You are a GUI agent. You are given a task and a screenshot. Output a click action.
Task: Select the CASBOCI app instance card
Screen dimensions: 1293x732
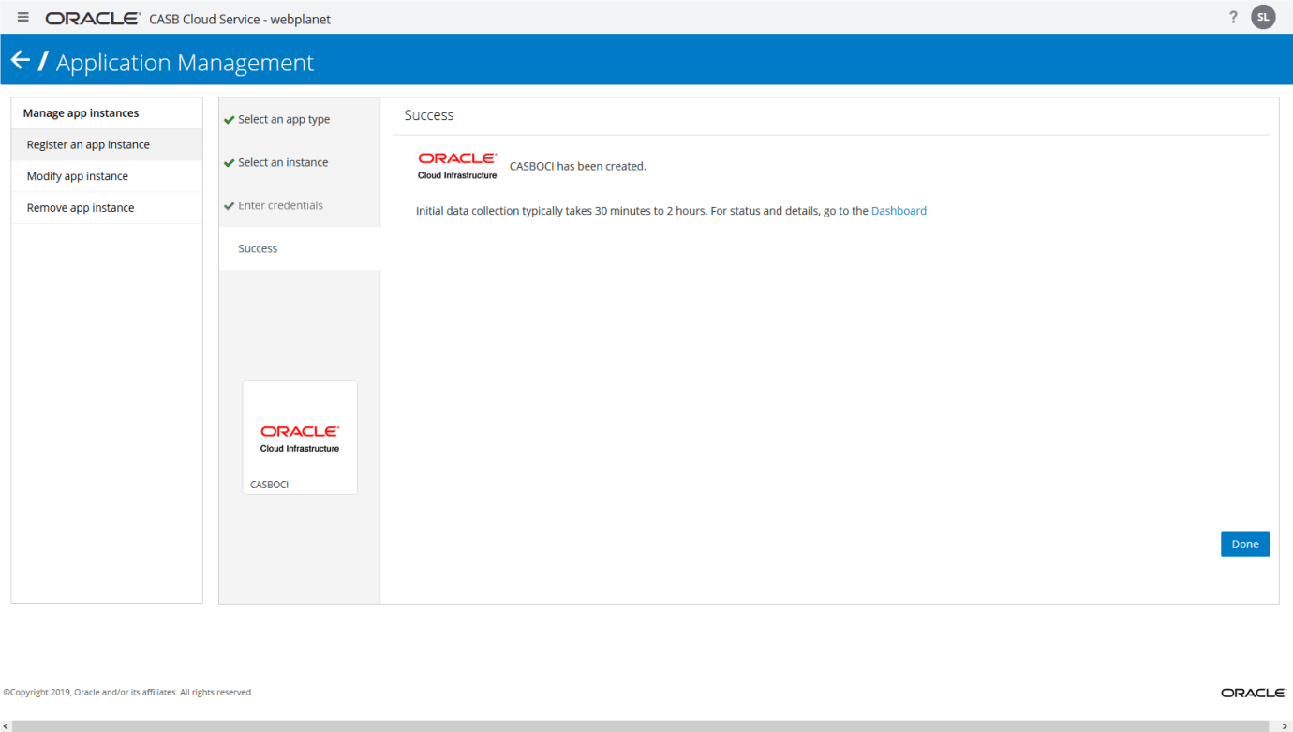coord(300,437)
